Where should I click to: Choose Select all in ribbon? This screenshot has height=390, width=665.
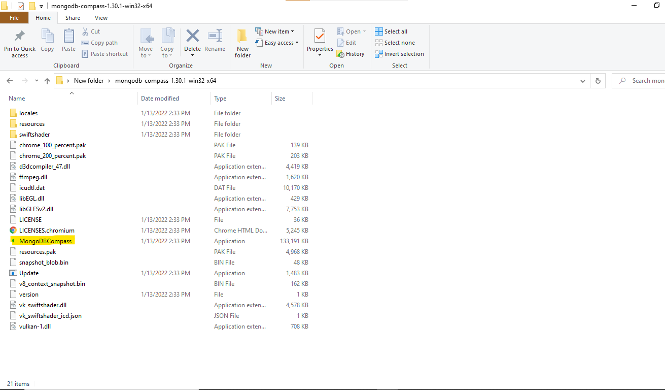[x=391, y=31]
